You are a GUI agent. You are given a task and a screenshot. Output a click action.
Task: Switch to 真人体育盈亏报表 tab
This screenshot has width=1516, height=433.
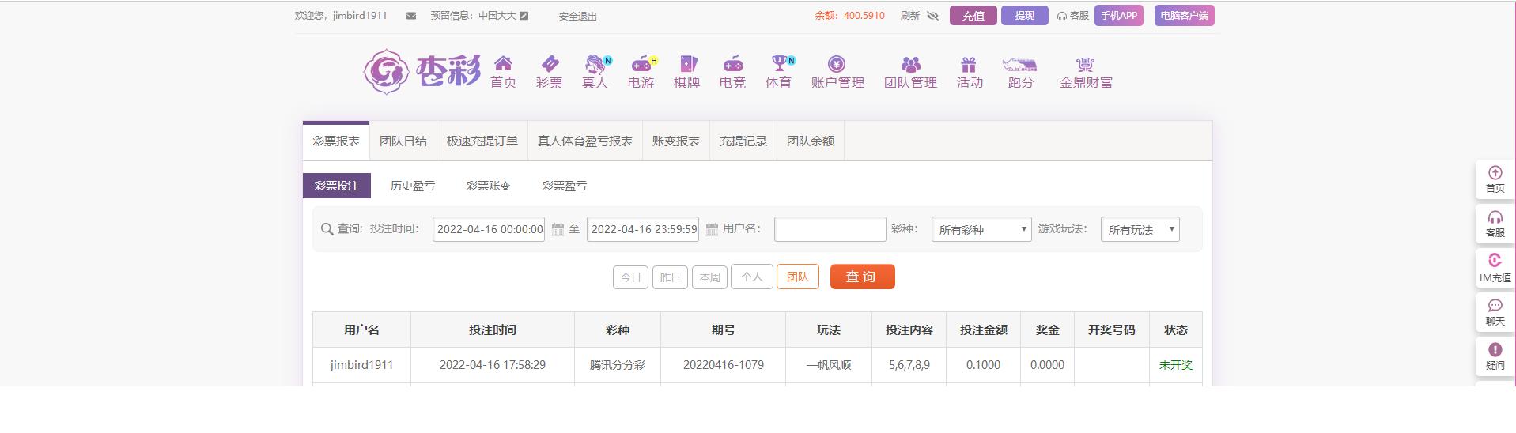pyautogui.click(x=585, y=141)
